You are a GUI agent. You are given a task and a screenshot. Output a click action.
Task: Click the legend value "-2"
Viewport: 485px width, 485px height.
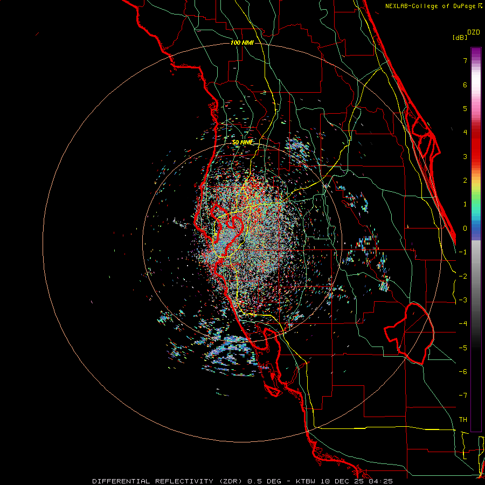click(x=463, y=276)
